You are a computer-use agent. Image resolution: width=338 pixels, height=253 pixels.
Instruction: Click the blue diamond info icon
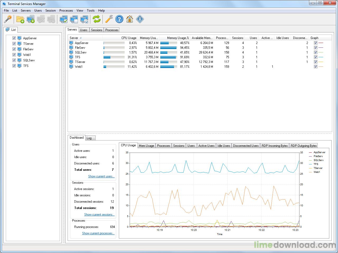pos(140,19)
